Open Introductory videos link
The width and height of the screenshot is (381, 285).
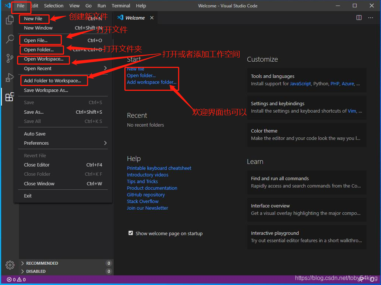[x=147, y=175]
